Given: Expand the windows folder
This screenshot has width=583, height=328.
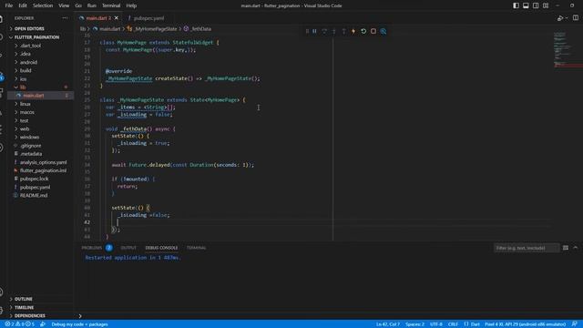Looking at the screenshot, I should (x=40, y=137).
